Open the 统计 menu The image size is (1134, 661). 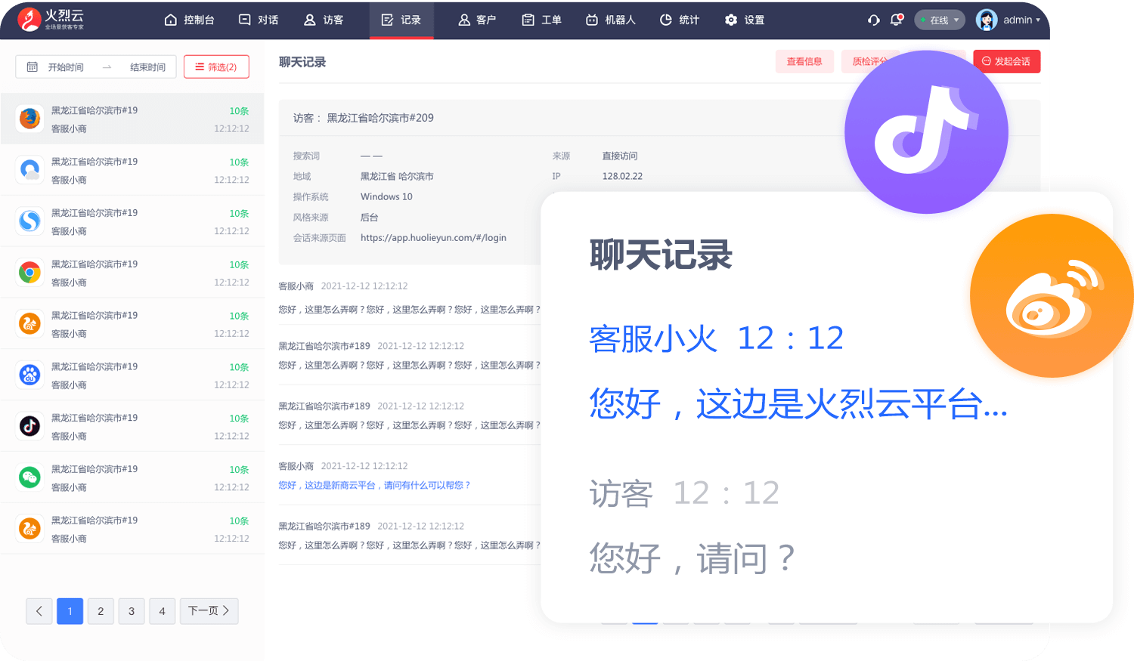(x=679, y=20)
